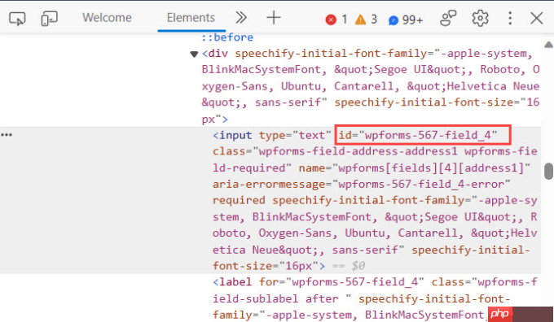
Task: Open the ellipsis actions for selected node
Action: point(7,135)
